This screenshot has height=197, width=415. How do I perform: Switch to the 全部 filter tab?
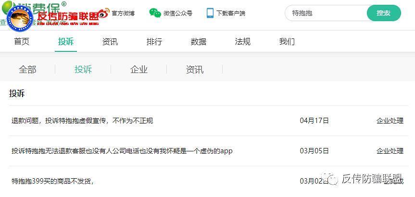(x=27, y=70)
